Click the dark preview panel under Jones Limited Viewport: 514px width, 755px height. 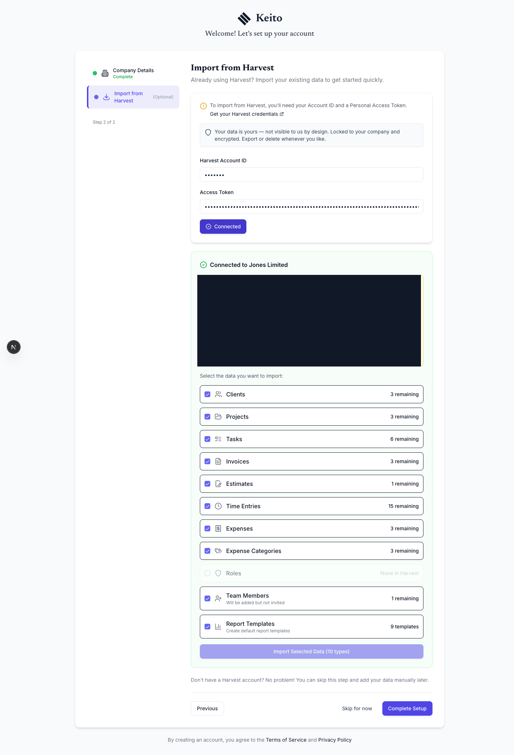click(x=309, y=321)
